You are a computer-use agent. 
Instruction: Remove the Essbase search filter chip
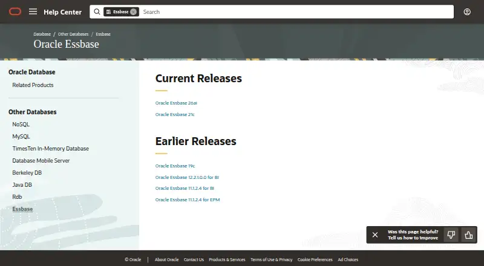(x=133, y=11)
